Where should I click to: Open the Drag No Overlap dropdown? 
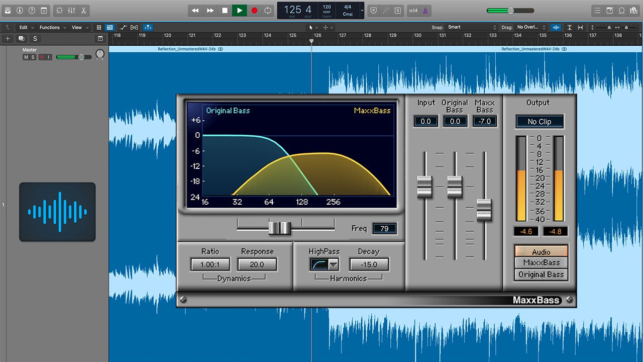pyautogui.click(x=531, y=27)
